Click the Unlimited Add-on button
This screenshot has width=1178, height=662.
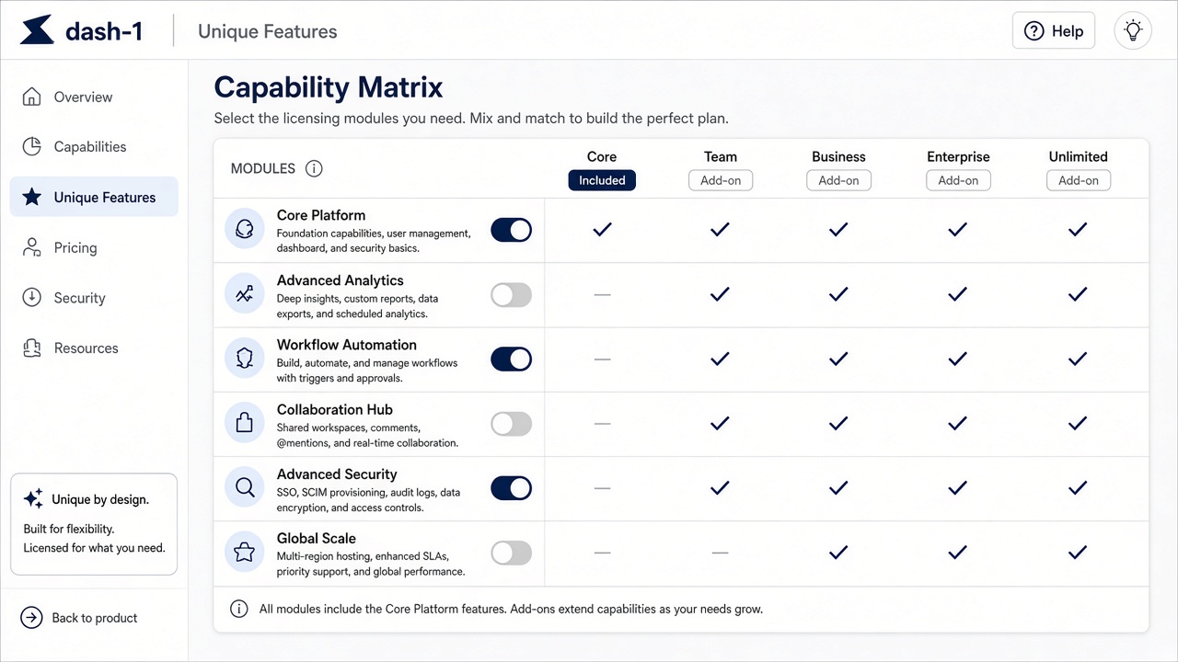[x=1079, y=180]
